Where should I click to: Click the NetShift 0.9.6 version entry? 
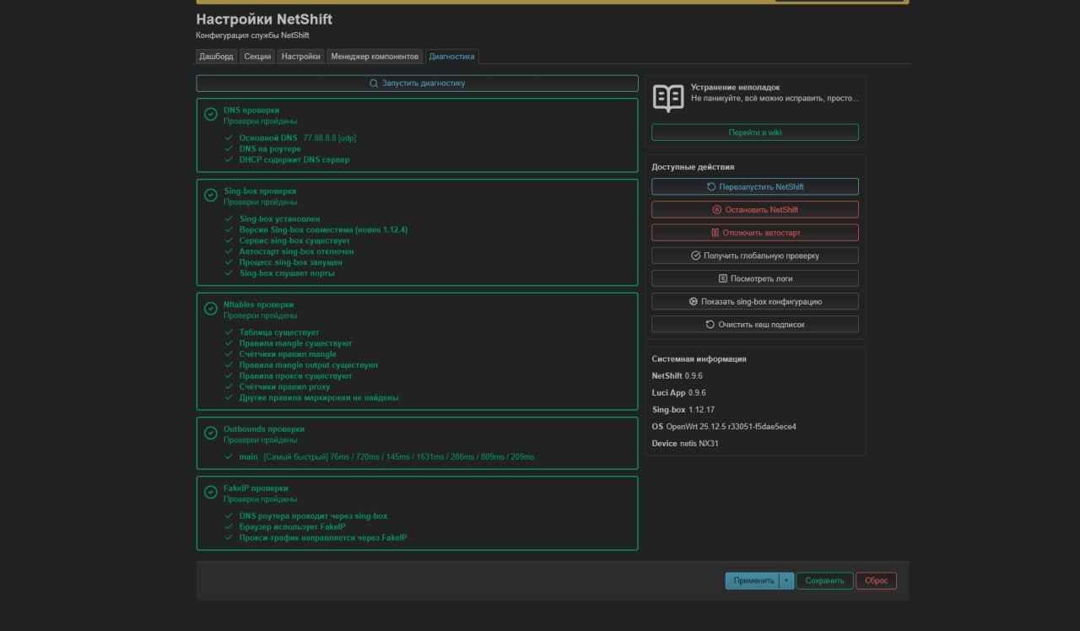678,375
